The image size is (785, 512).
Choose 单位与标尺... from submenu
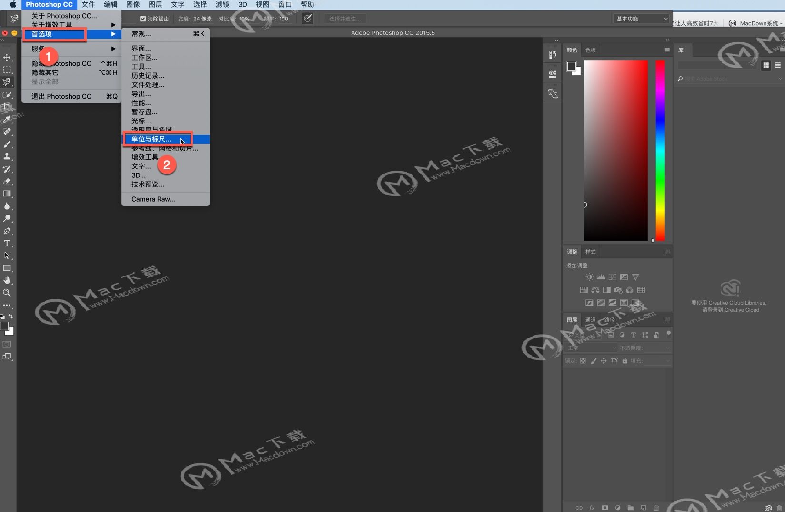point(166,139)
